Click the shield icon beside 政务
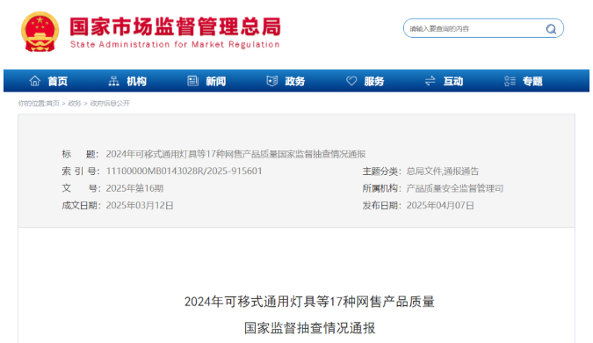Image resolution: width=593 pixels, height=343 pixels. tap(272, 81)
